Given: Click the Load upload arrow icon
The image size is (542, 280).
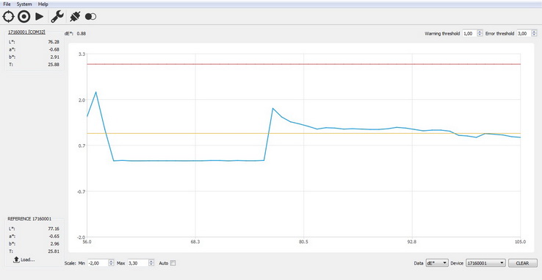Looking at the screenshot, I should [x=16, y=259].
